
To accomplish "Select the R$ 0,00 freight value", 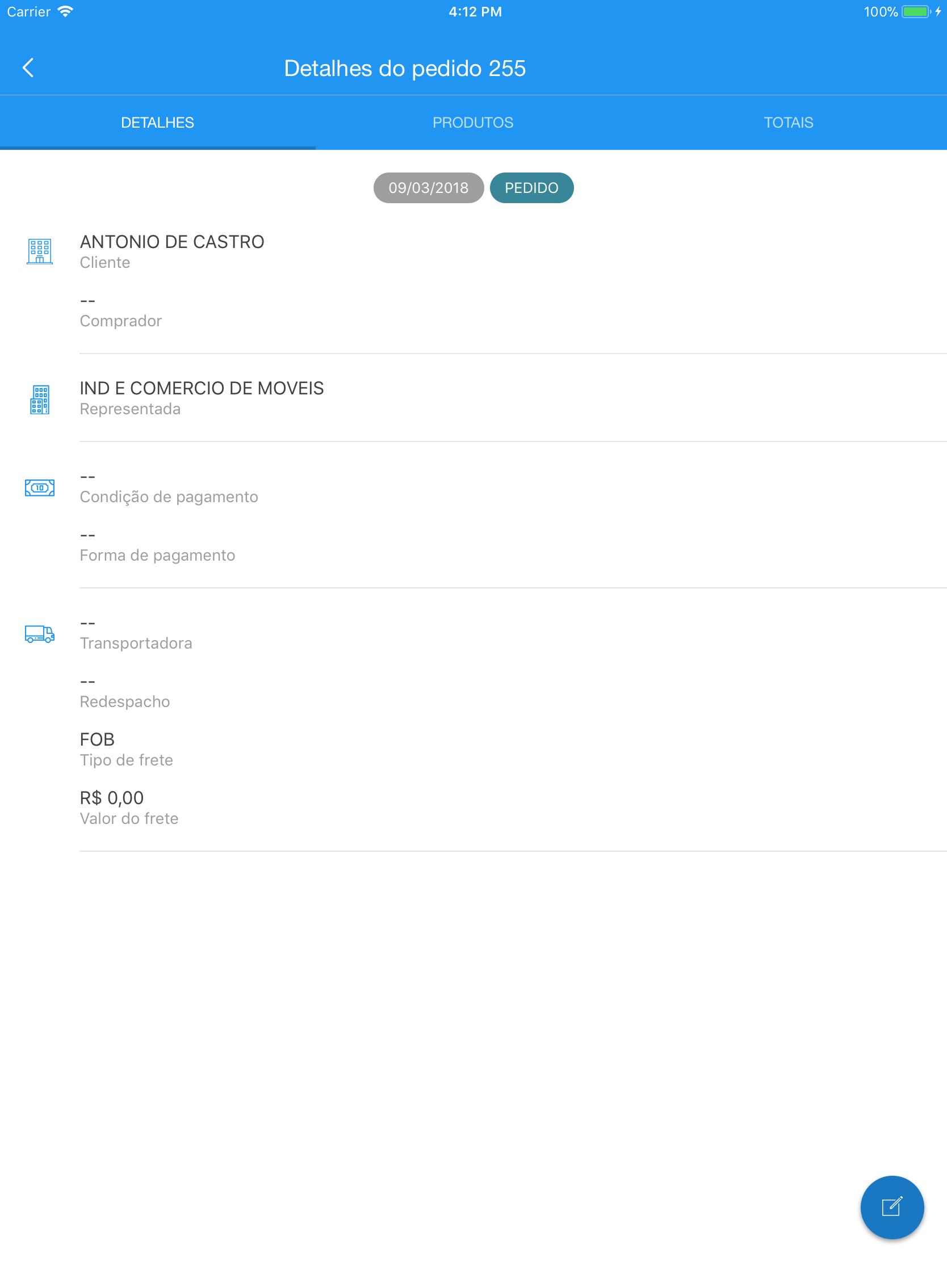I will (x=111, y=798).
